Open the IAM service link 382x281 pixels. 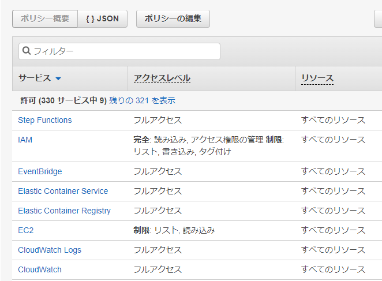pos(25,140)
